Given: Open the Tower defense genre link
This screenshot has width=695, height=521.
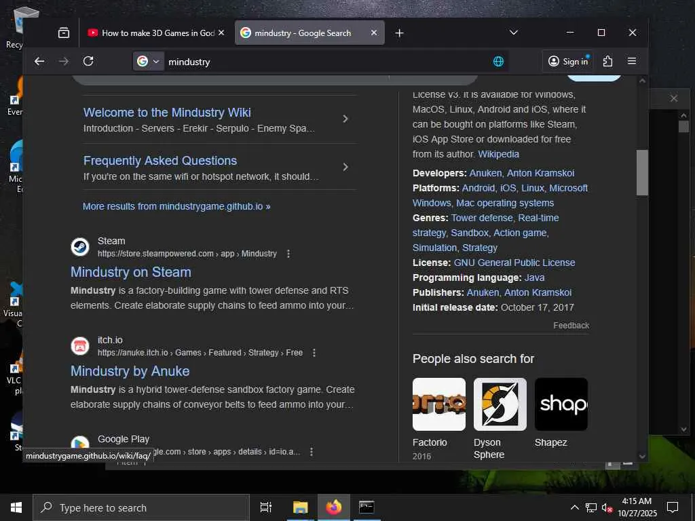Looking at the screenshot, I should 483,218.
